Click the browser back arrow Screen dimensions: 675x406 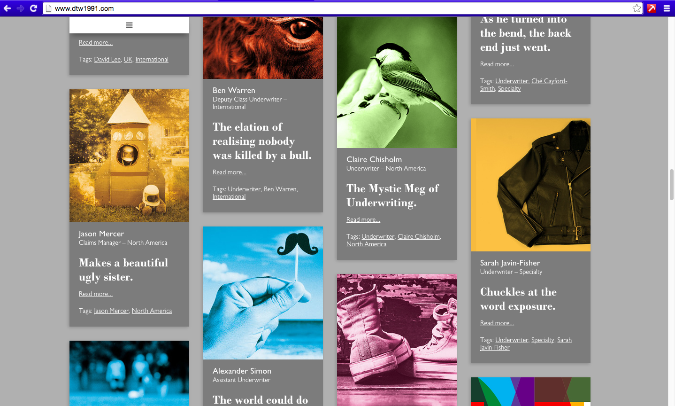(7, 8)
